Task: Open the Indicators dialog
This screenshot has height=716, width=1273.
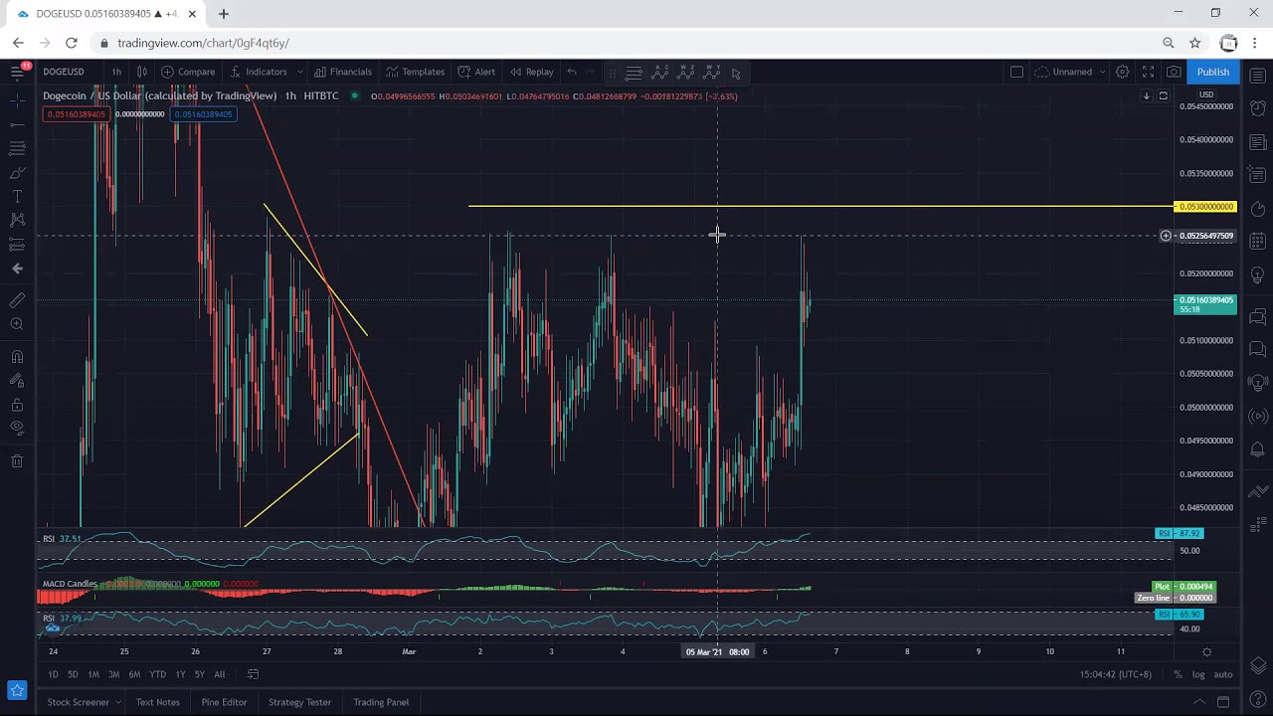Action: (x=259, y=72)
